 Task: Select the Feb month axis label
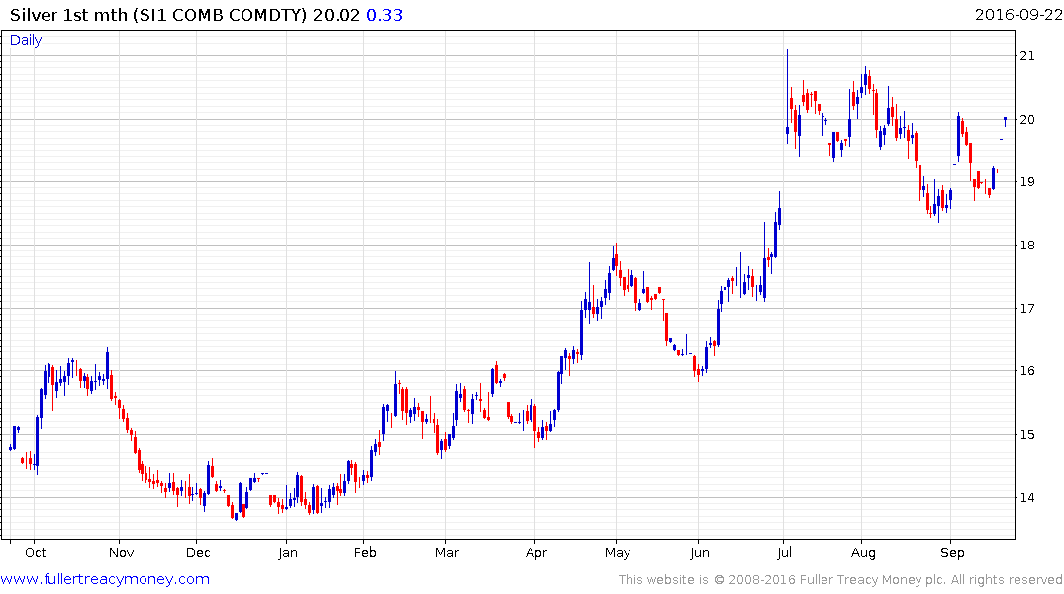365,553
